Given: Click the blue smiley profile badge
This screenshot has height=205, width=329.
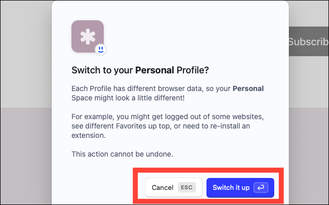Looking at the screenshot, I should click(101, 49).
